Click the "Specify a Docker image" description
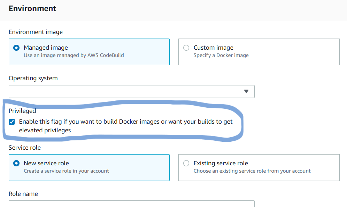 tap(221, 55)
